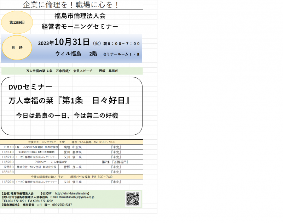Click the QR code image
This screenshot has height=223, width=283.
click(133, 199)
